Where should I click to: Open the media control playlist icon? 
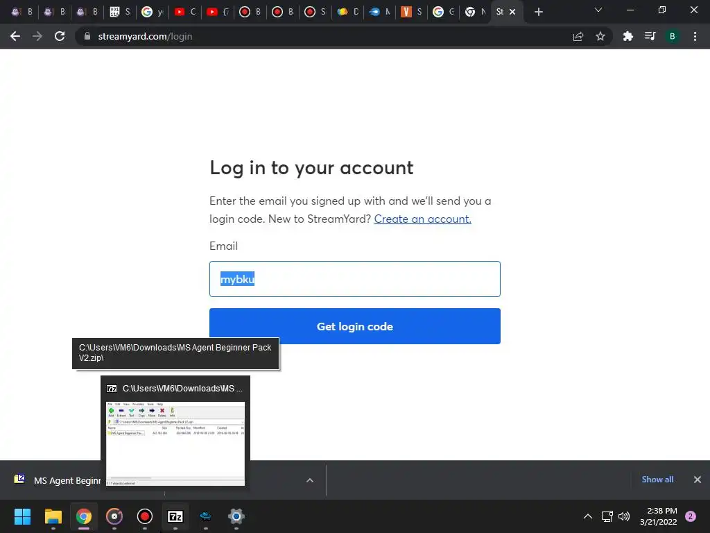[x=650, y=36]
